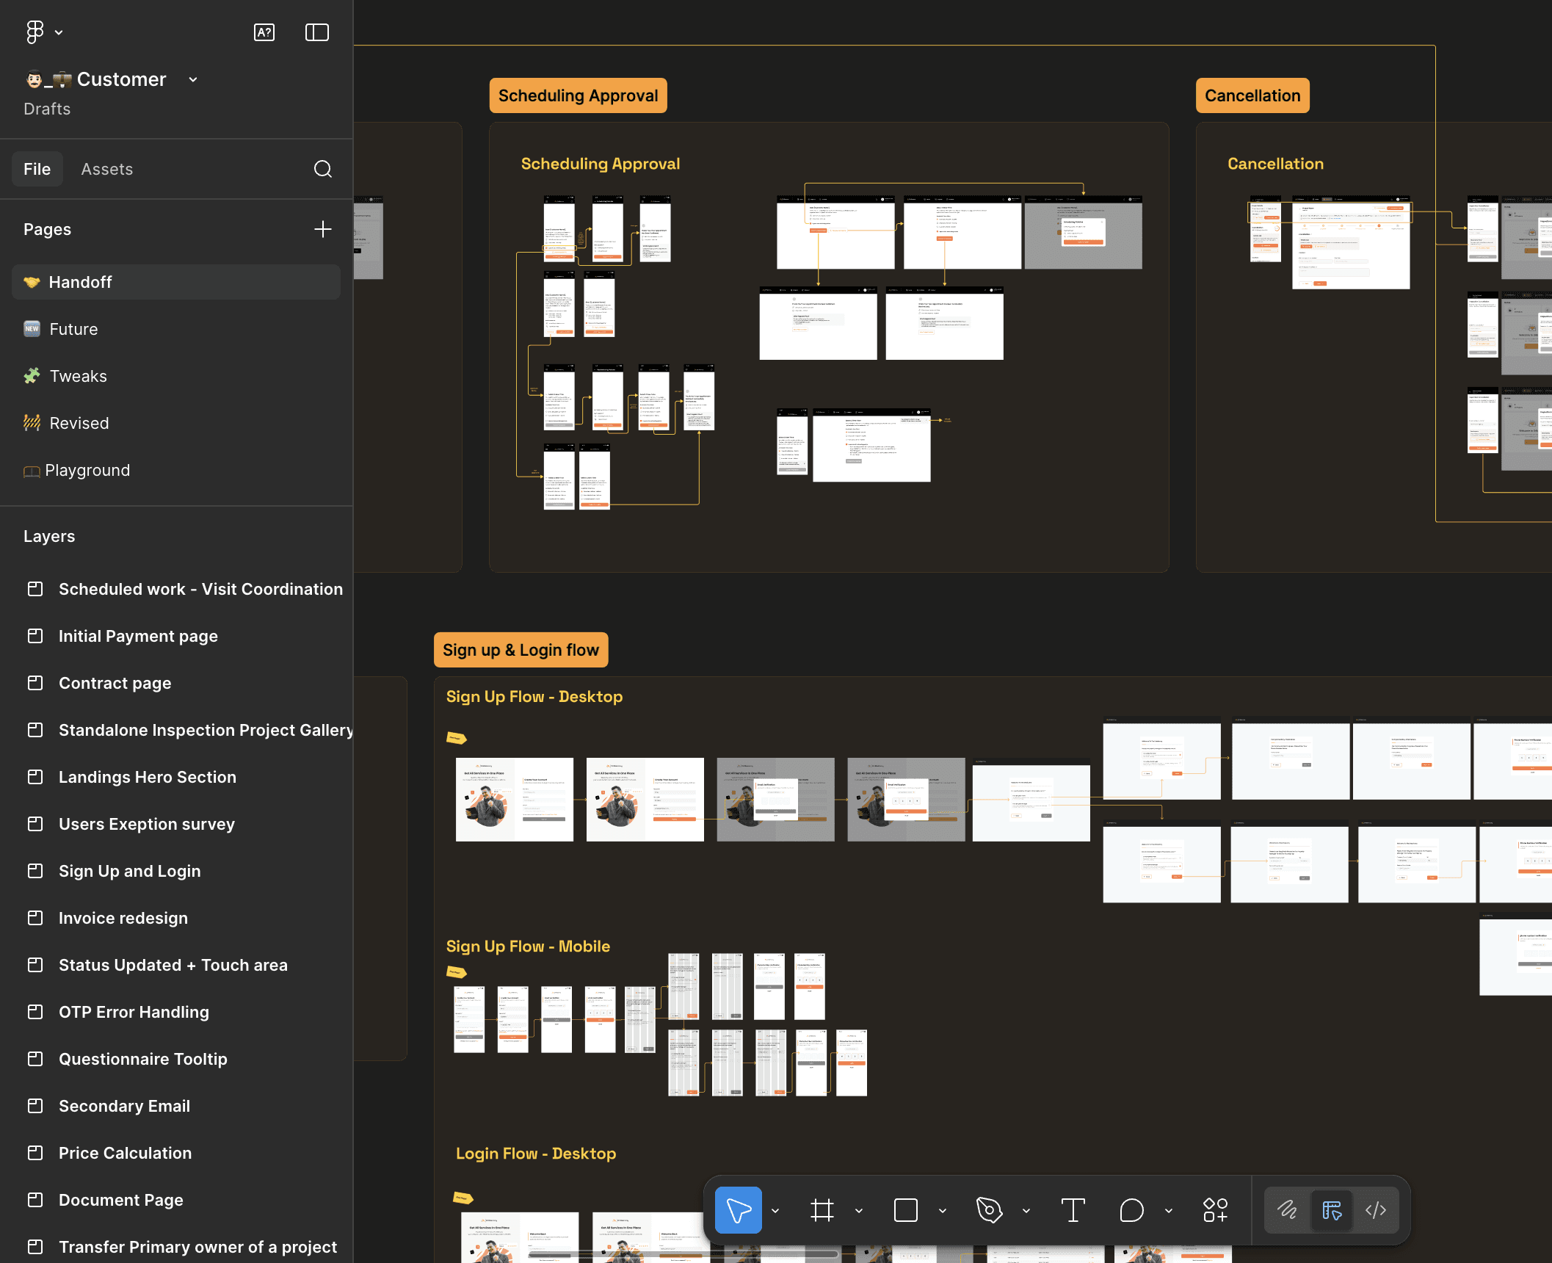The width and height of the screenshot is (1552, 1263).
Task: Open the Move tool options chevron
Action: pos(775,1211)
